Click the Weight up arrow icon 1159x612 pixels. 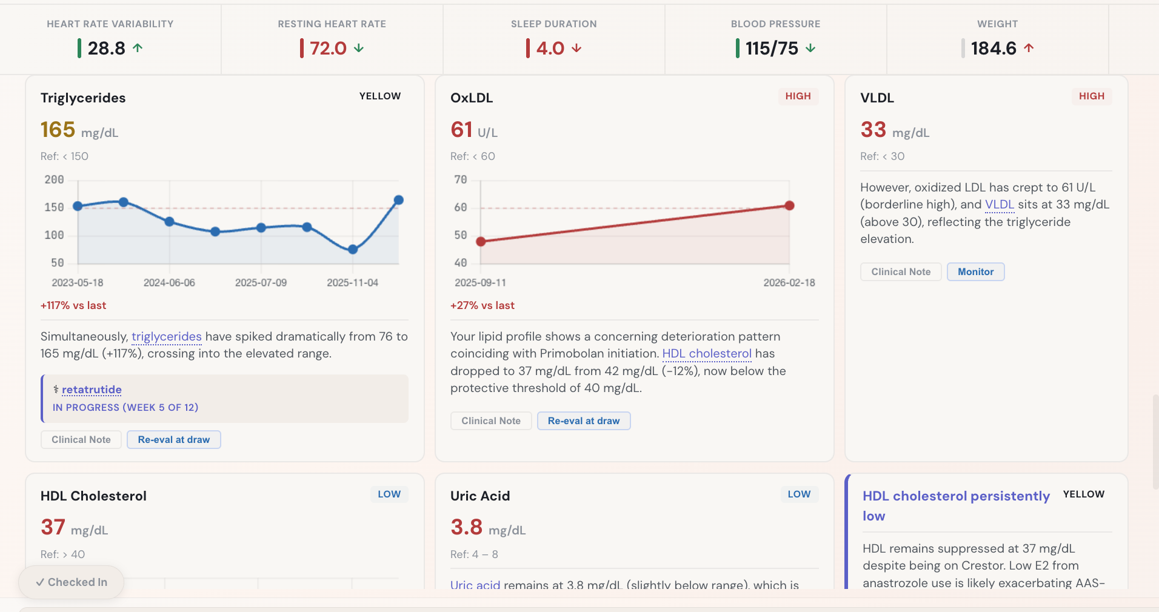[x=1029, y=48]
